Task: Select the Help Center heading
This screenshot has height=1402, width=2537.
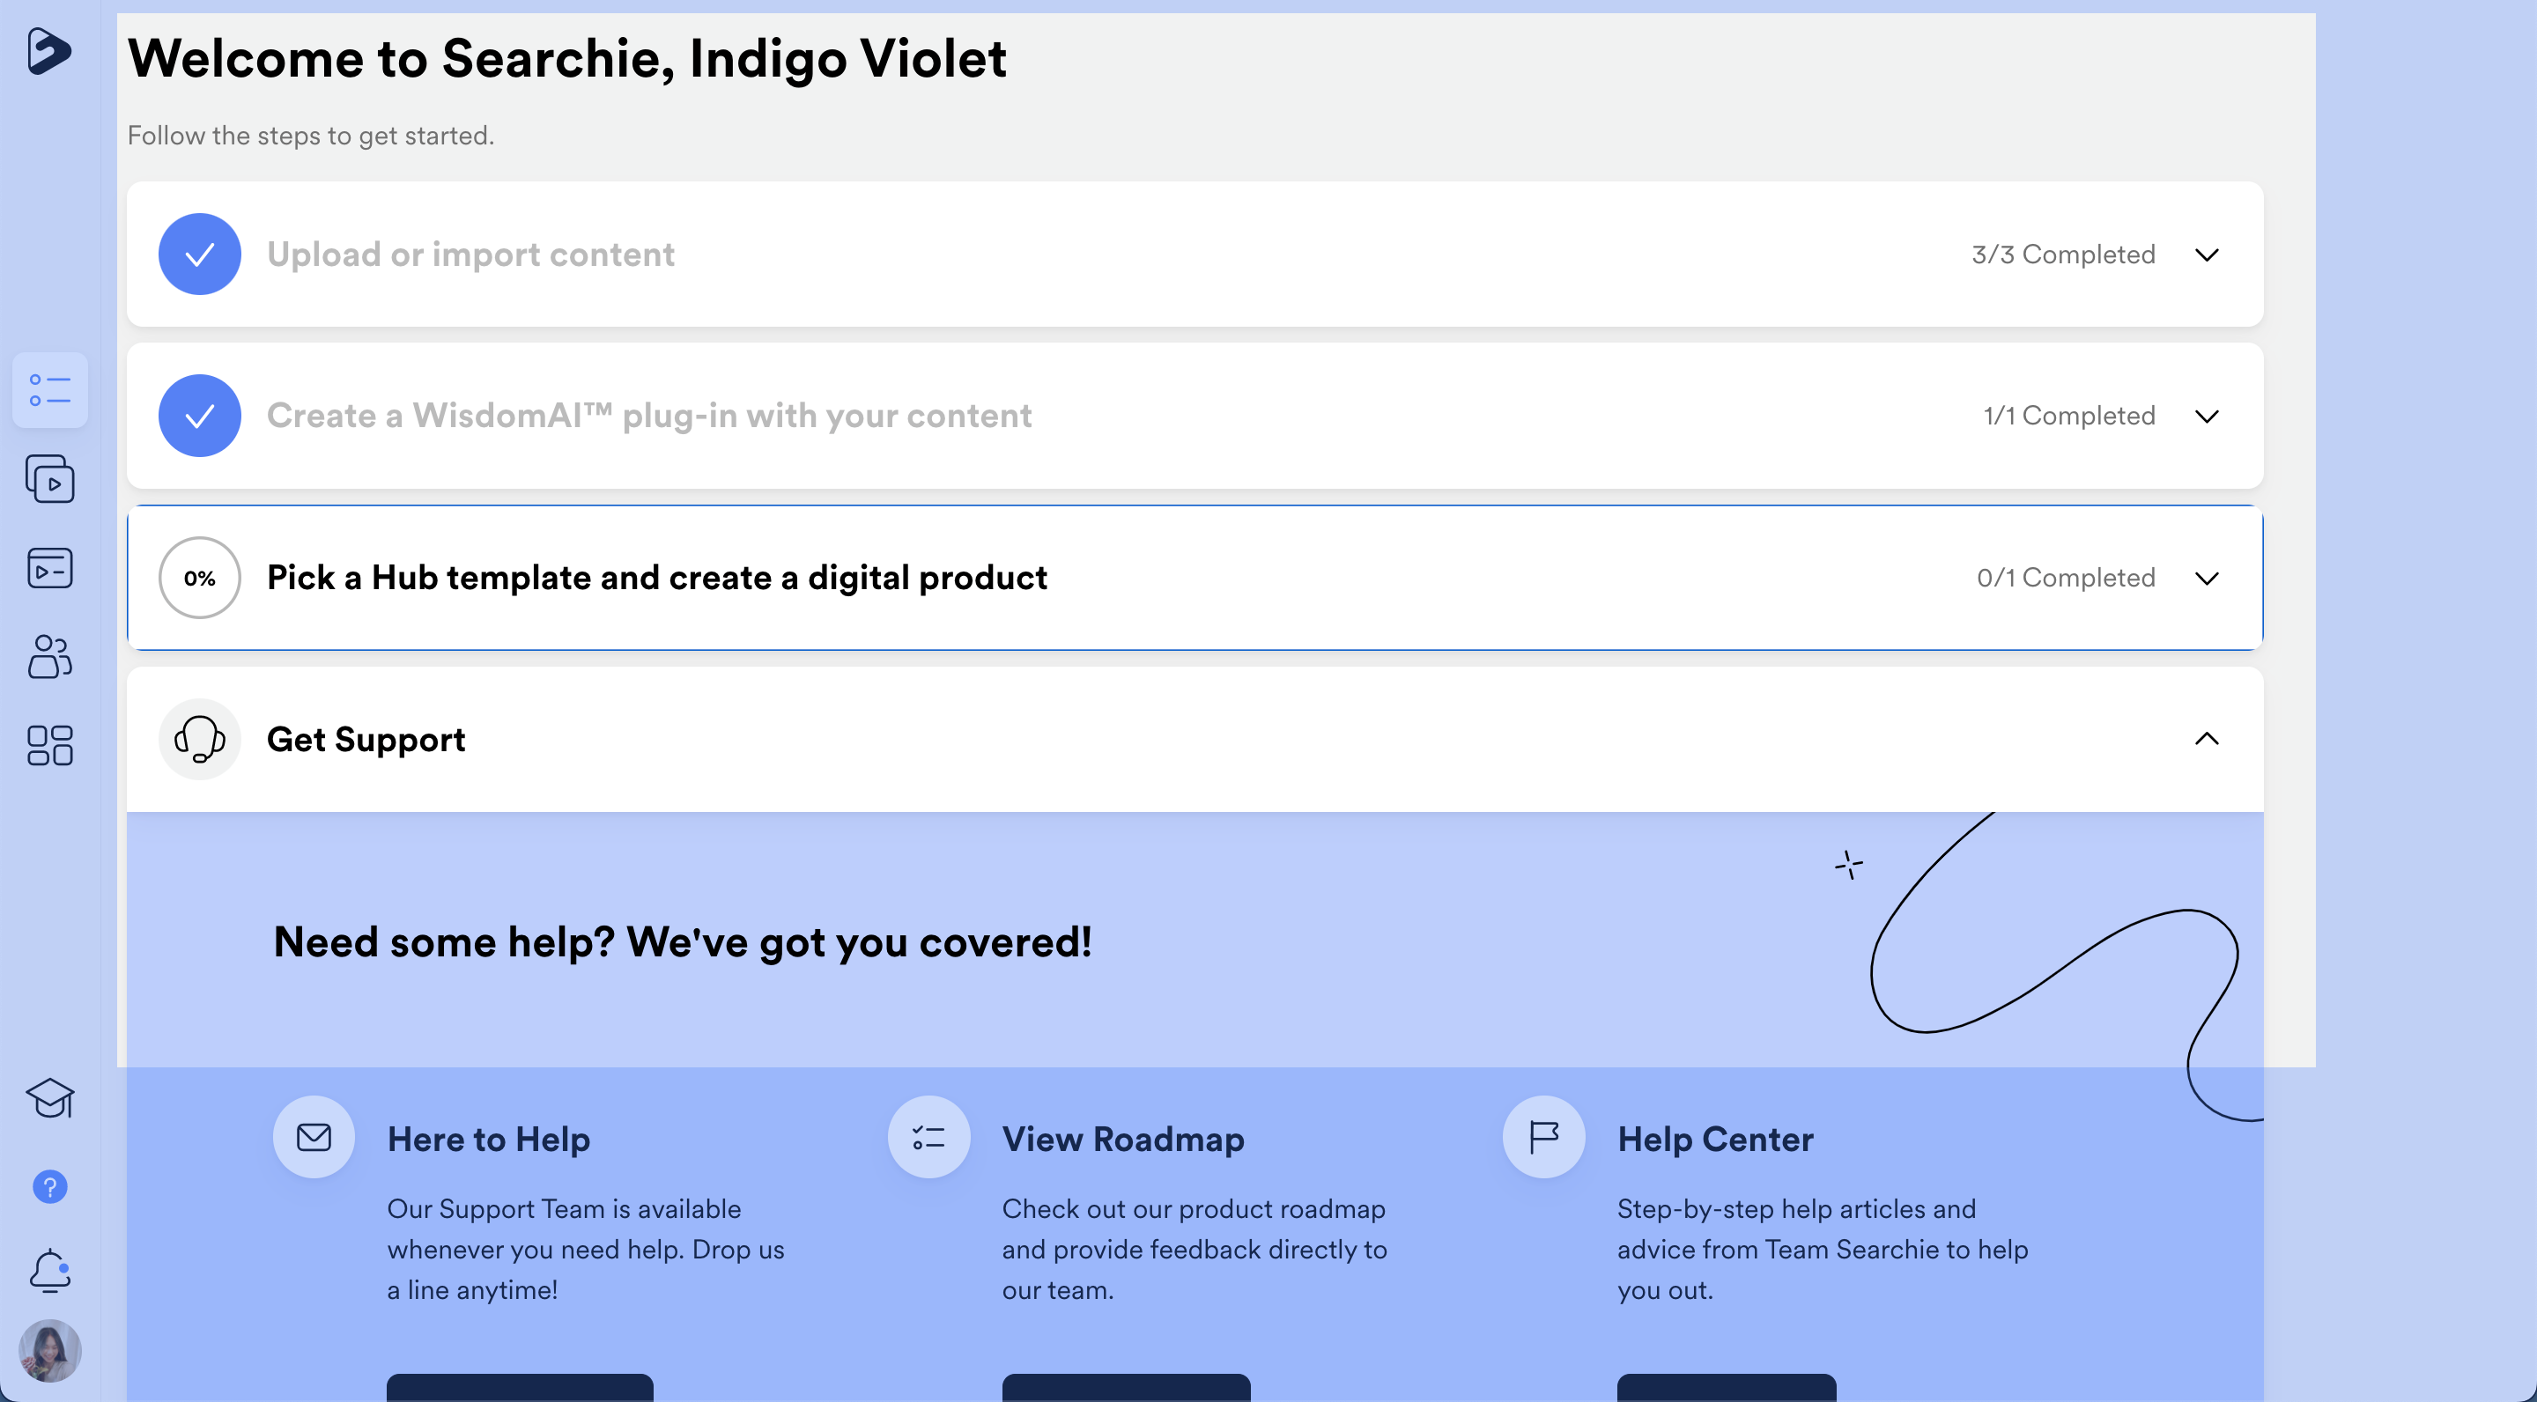Action: tap(1714, 1140)
